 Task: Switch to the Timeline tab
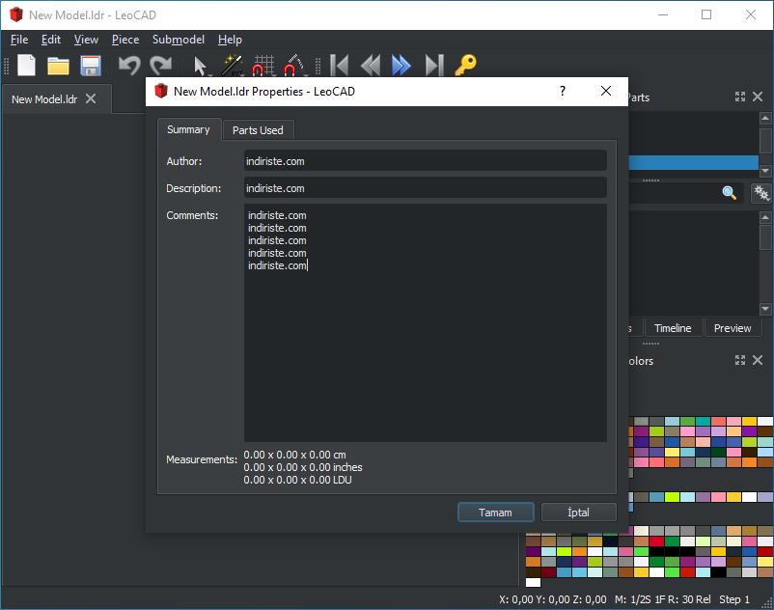point(673,328)
